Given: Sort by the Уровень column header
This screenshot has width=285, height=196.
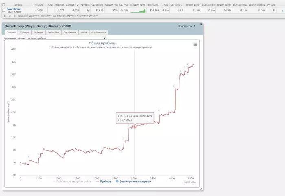Looking at the screenshot, I should pyautogui.click(x=85, y=5).
